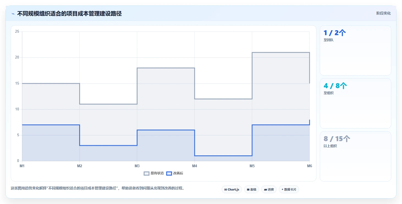
Task: Select the Chart.js tag
Action: pyautogui.click(x=232, y=189)
